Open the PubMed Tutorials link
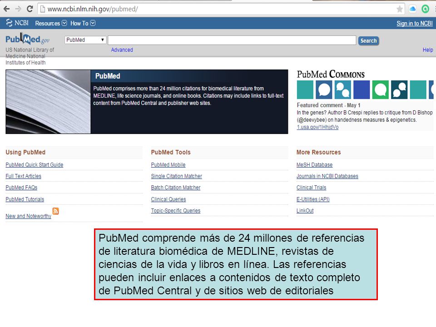436x327 pixels. (x=25, y=199)
